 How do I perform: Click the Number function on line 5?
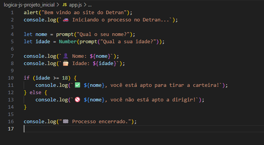[68, 42]
